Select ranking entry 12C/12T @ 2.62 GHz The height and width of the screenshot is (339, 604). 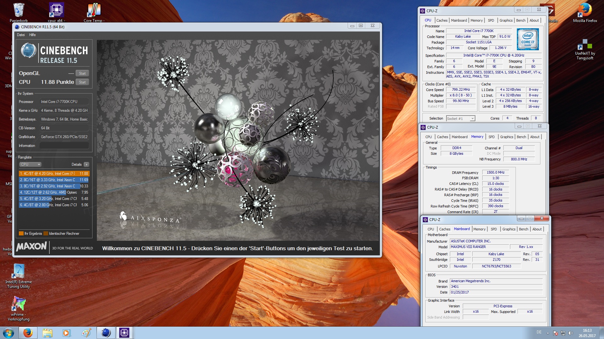tap(54, 192)
